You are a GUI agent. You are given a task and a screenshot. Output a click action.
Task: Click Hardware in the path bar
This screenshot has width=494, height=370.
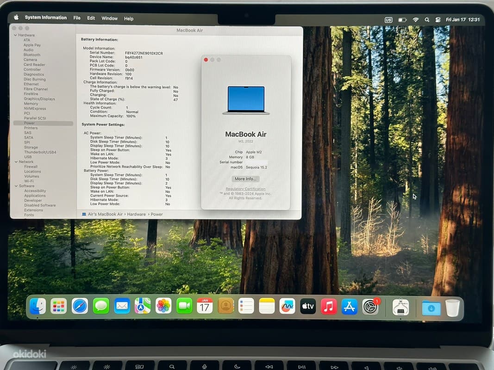click(x=137, y=214)
